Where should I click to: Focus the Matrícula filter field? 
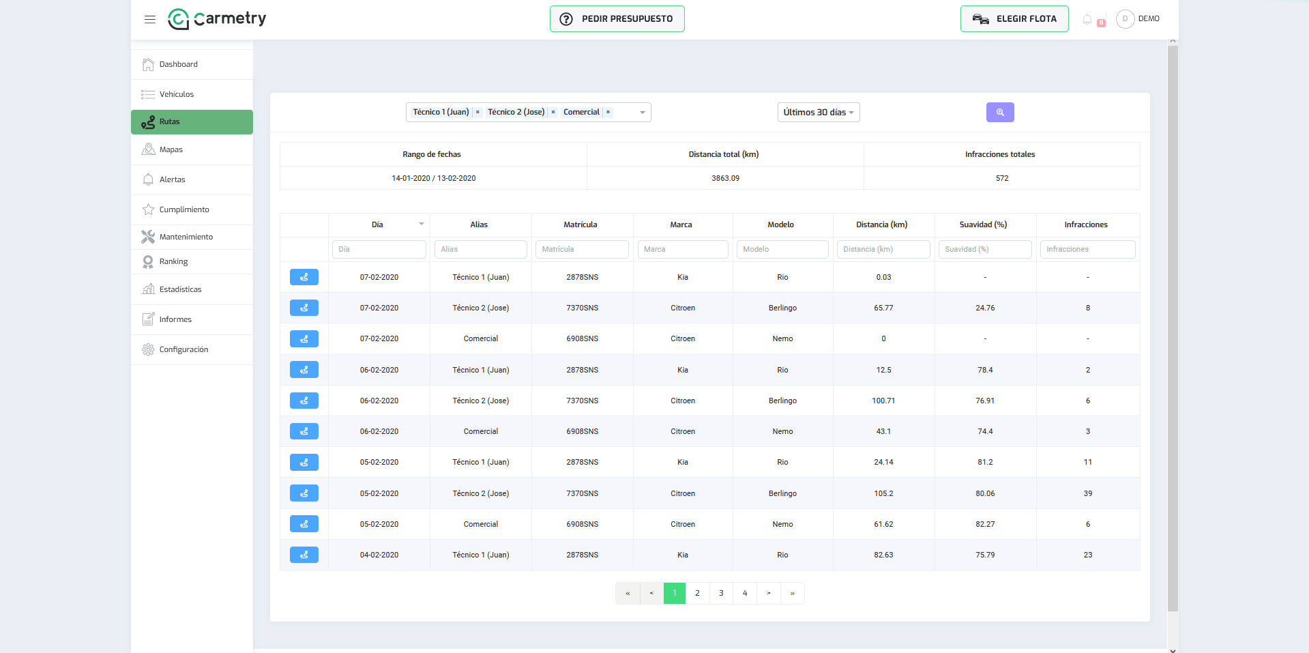[x=582, y=249]
